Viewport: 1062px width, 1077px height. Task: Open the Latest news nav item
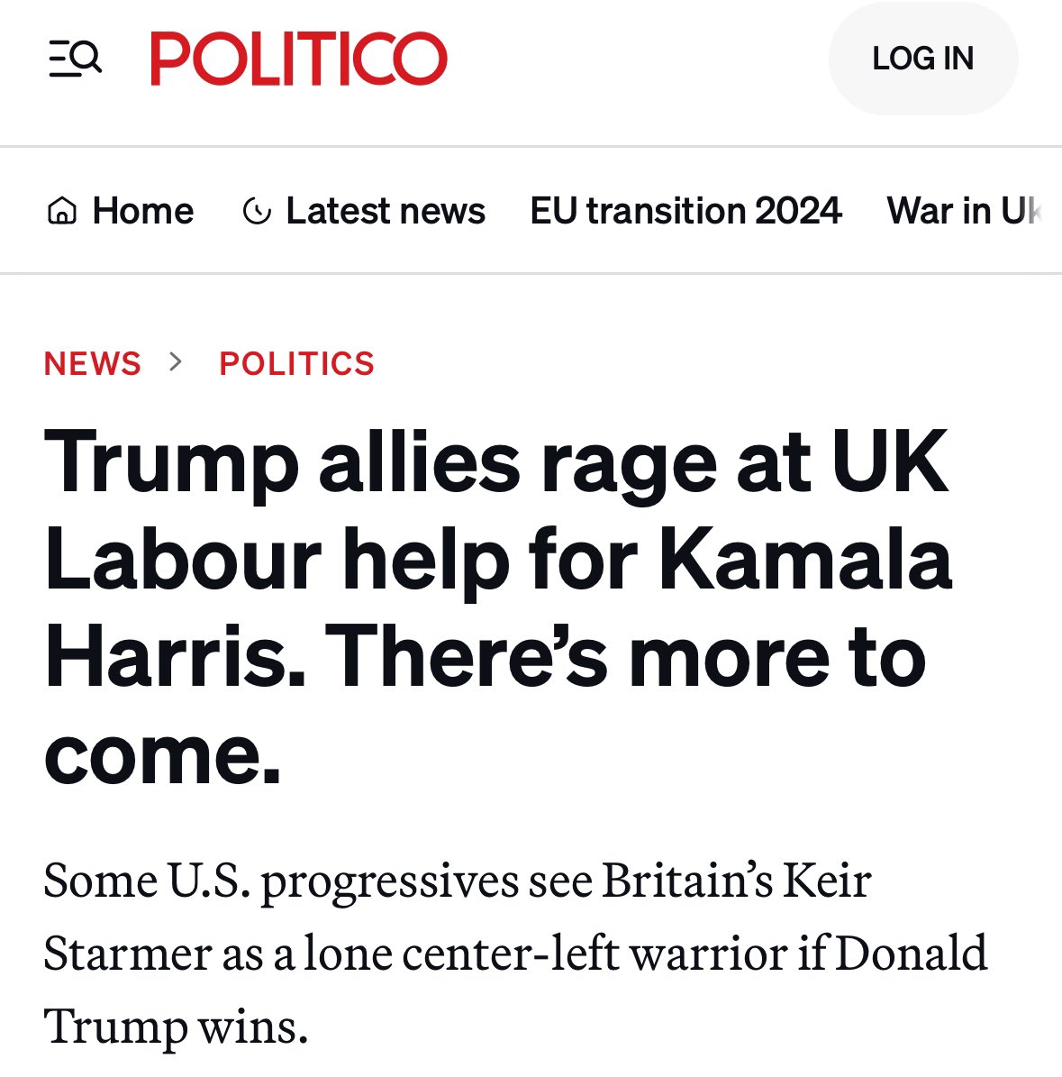click(x=385, y=211)
